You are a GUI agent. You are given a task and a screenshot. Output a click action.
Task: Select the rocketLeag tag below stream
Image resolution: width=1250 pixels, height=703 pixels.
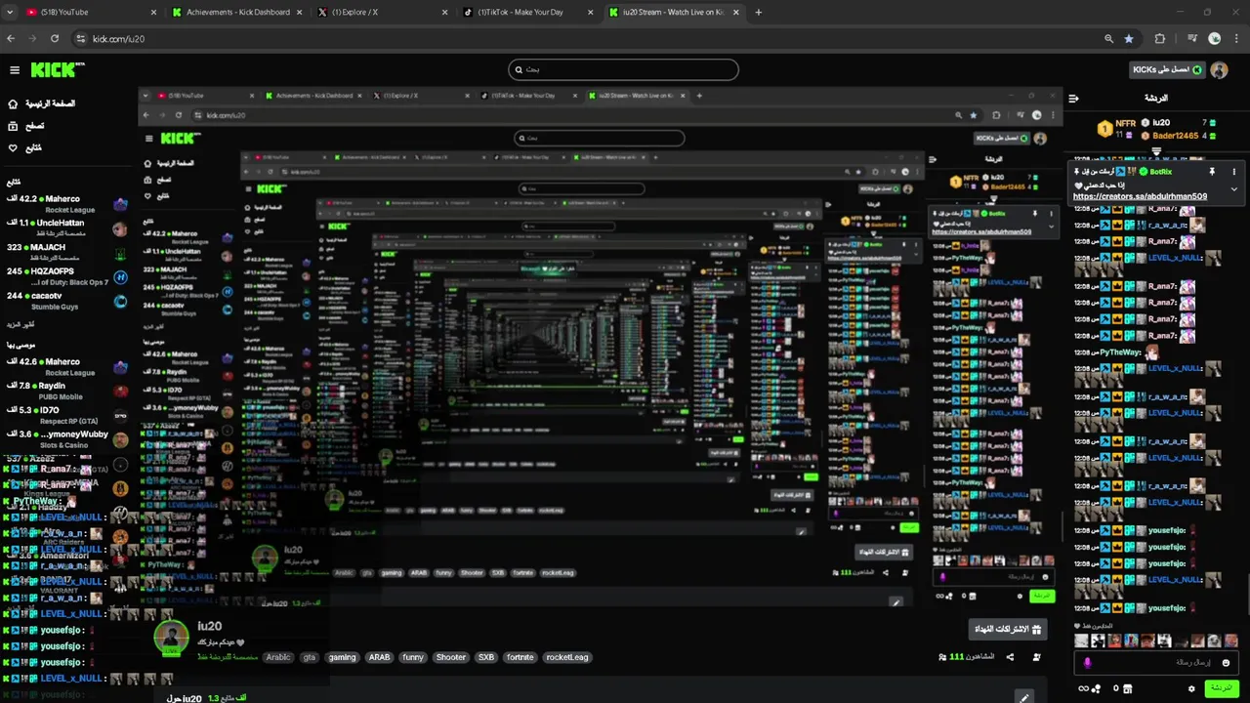click(566, 657)
